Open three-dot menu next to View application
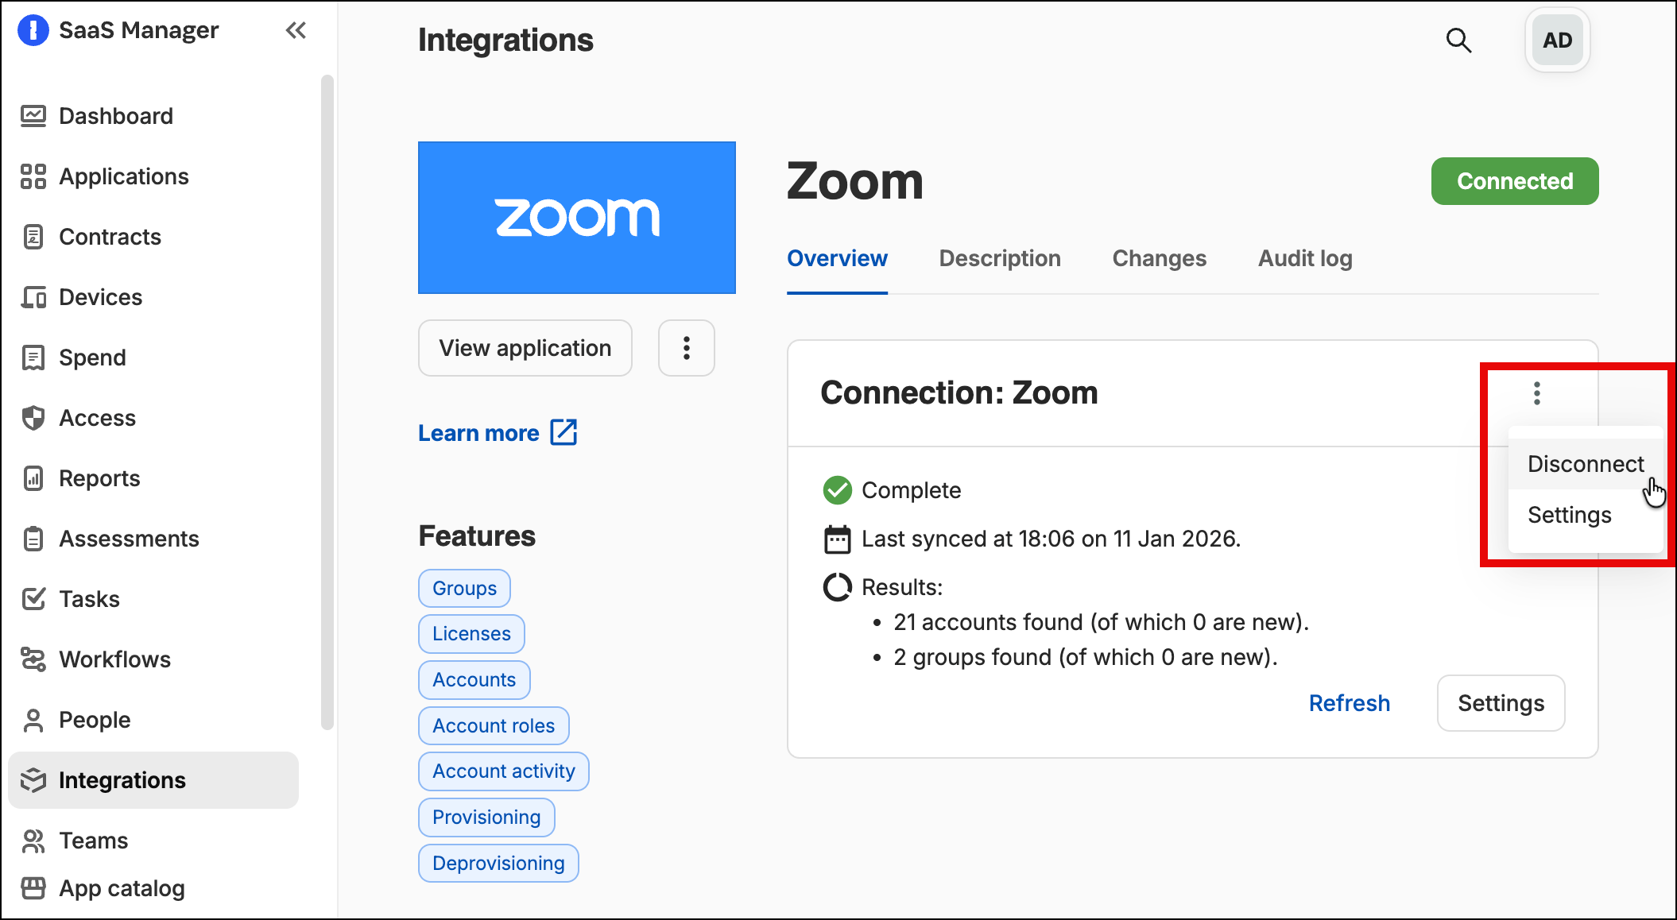 pos(687,348)
